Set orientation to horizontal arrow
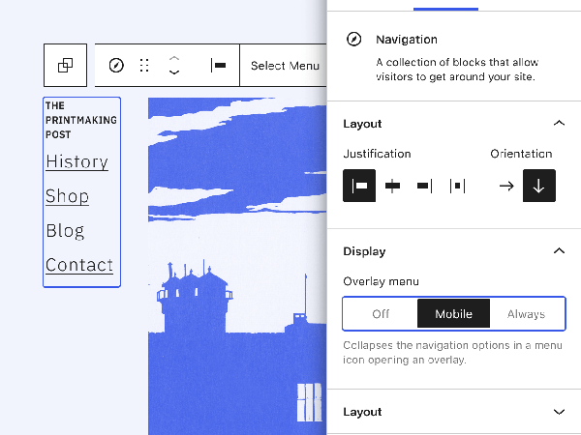This screenshot has width=581, height=435. pos(506,186)
